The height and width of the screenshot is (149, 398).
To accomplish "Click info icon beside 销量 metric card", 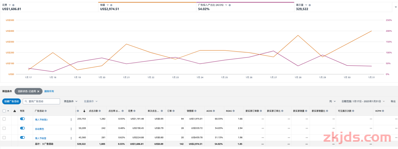I will 111,5.
